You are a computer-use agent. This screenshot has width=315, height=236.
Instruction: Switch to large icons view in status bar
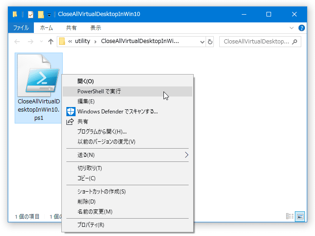300,216
